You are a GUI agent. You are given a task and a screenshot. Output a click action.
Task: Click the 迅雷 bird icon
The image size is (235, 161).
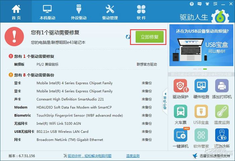click(x=195, y=156)
